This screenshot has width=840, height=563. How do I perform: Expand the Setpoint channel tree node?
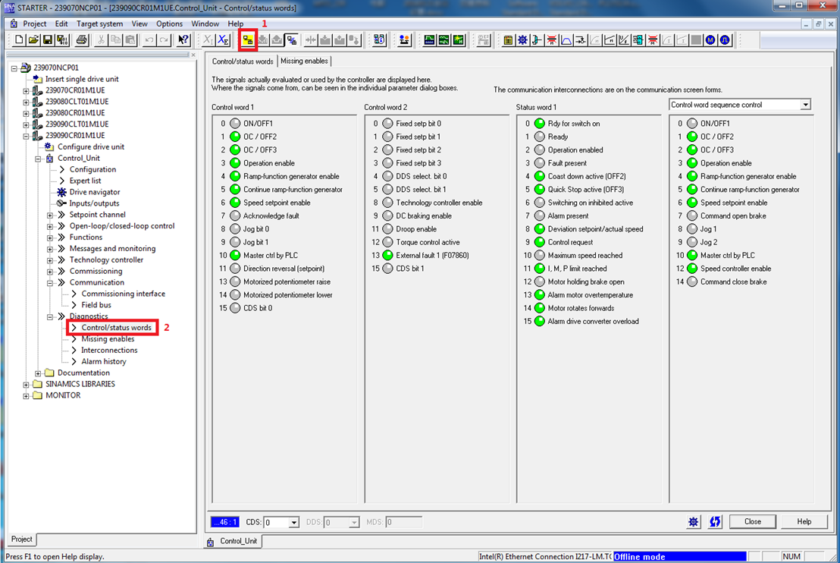click(50, 215)
